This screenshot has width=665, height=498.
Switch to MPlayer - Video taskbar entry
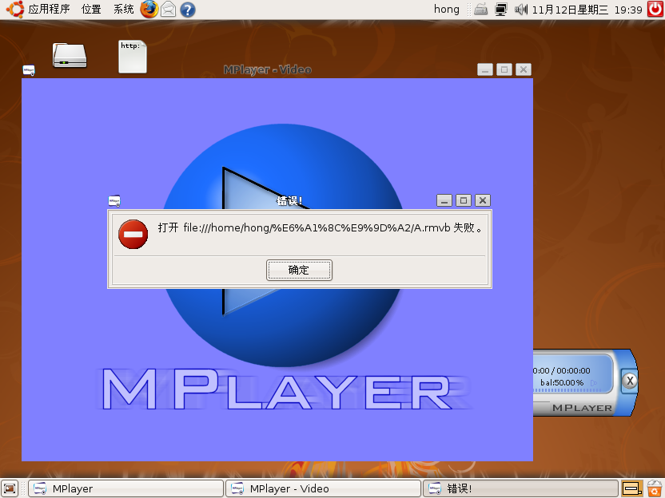(323, 488)
